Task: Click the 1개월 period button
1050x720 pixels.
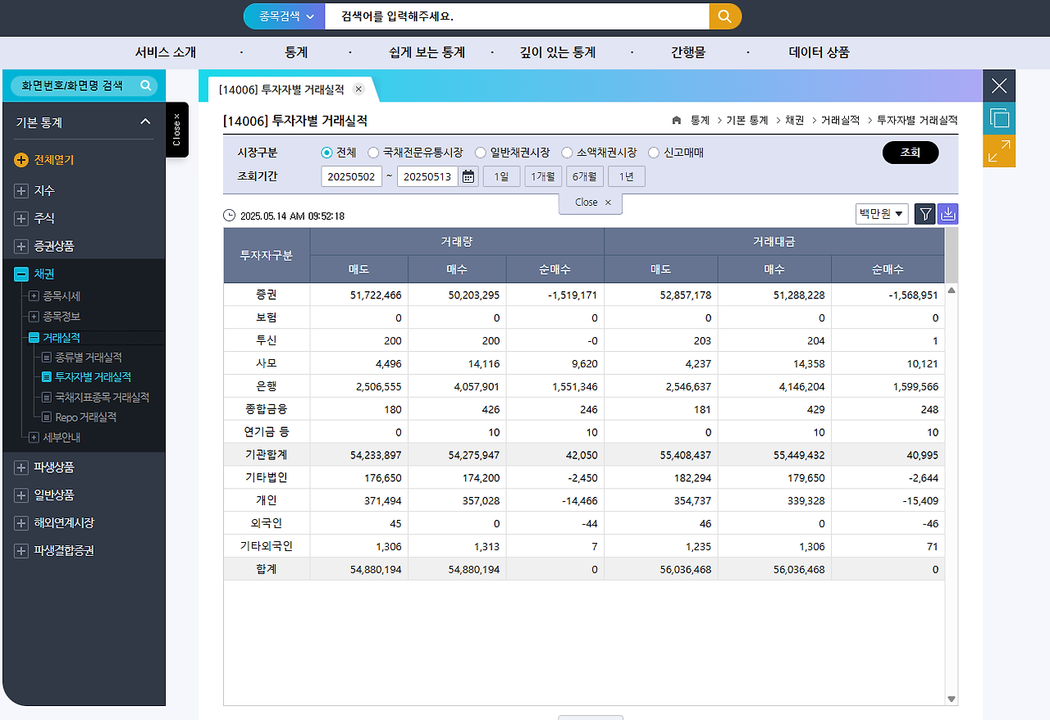Action: 542,175
